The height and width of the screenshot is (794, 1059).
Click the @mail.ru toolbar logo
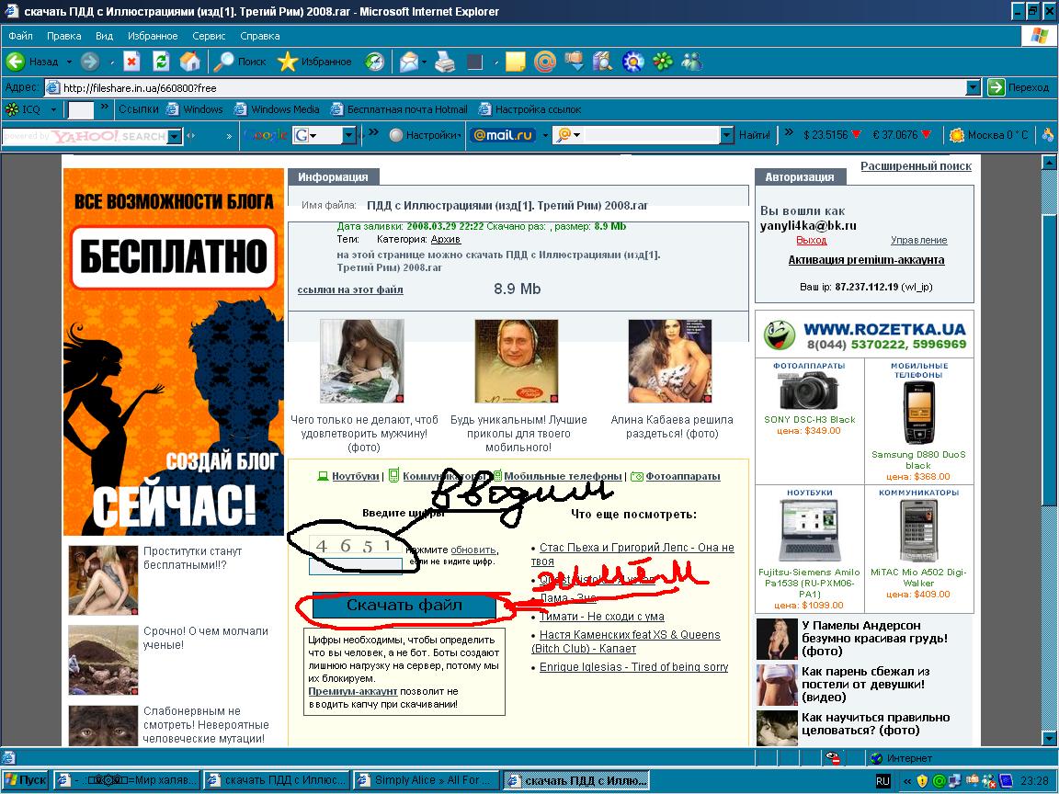pyautogui.click(x=503, y=135)
